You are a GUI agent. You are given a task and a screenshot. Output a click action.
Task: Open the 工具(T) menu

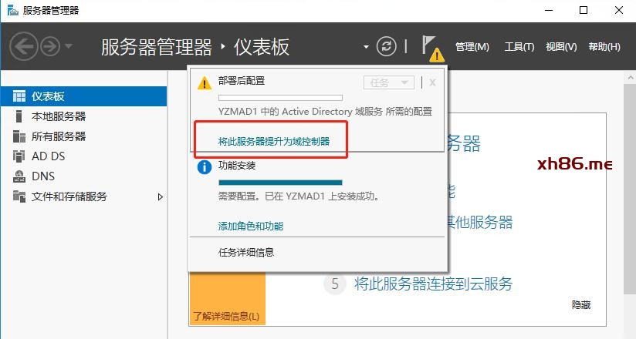[519, 47]
